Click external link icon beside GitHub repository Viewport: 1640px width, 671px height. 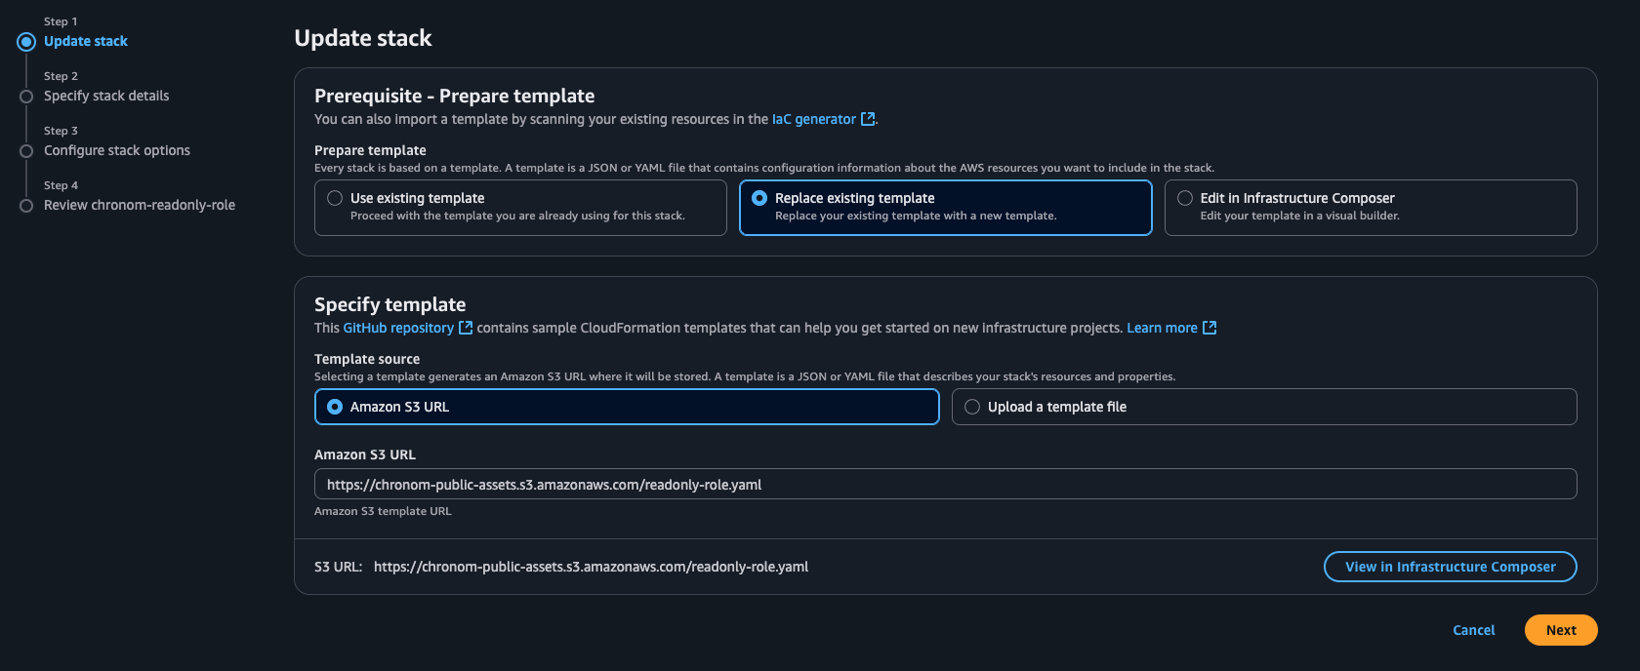(x=466, y=328)
